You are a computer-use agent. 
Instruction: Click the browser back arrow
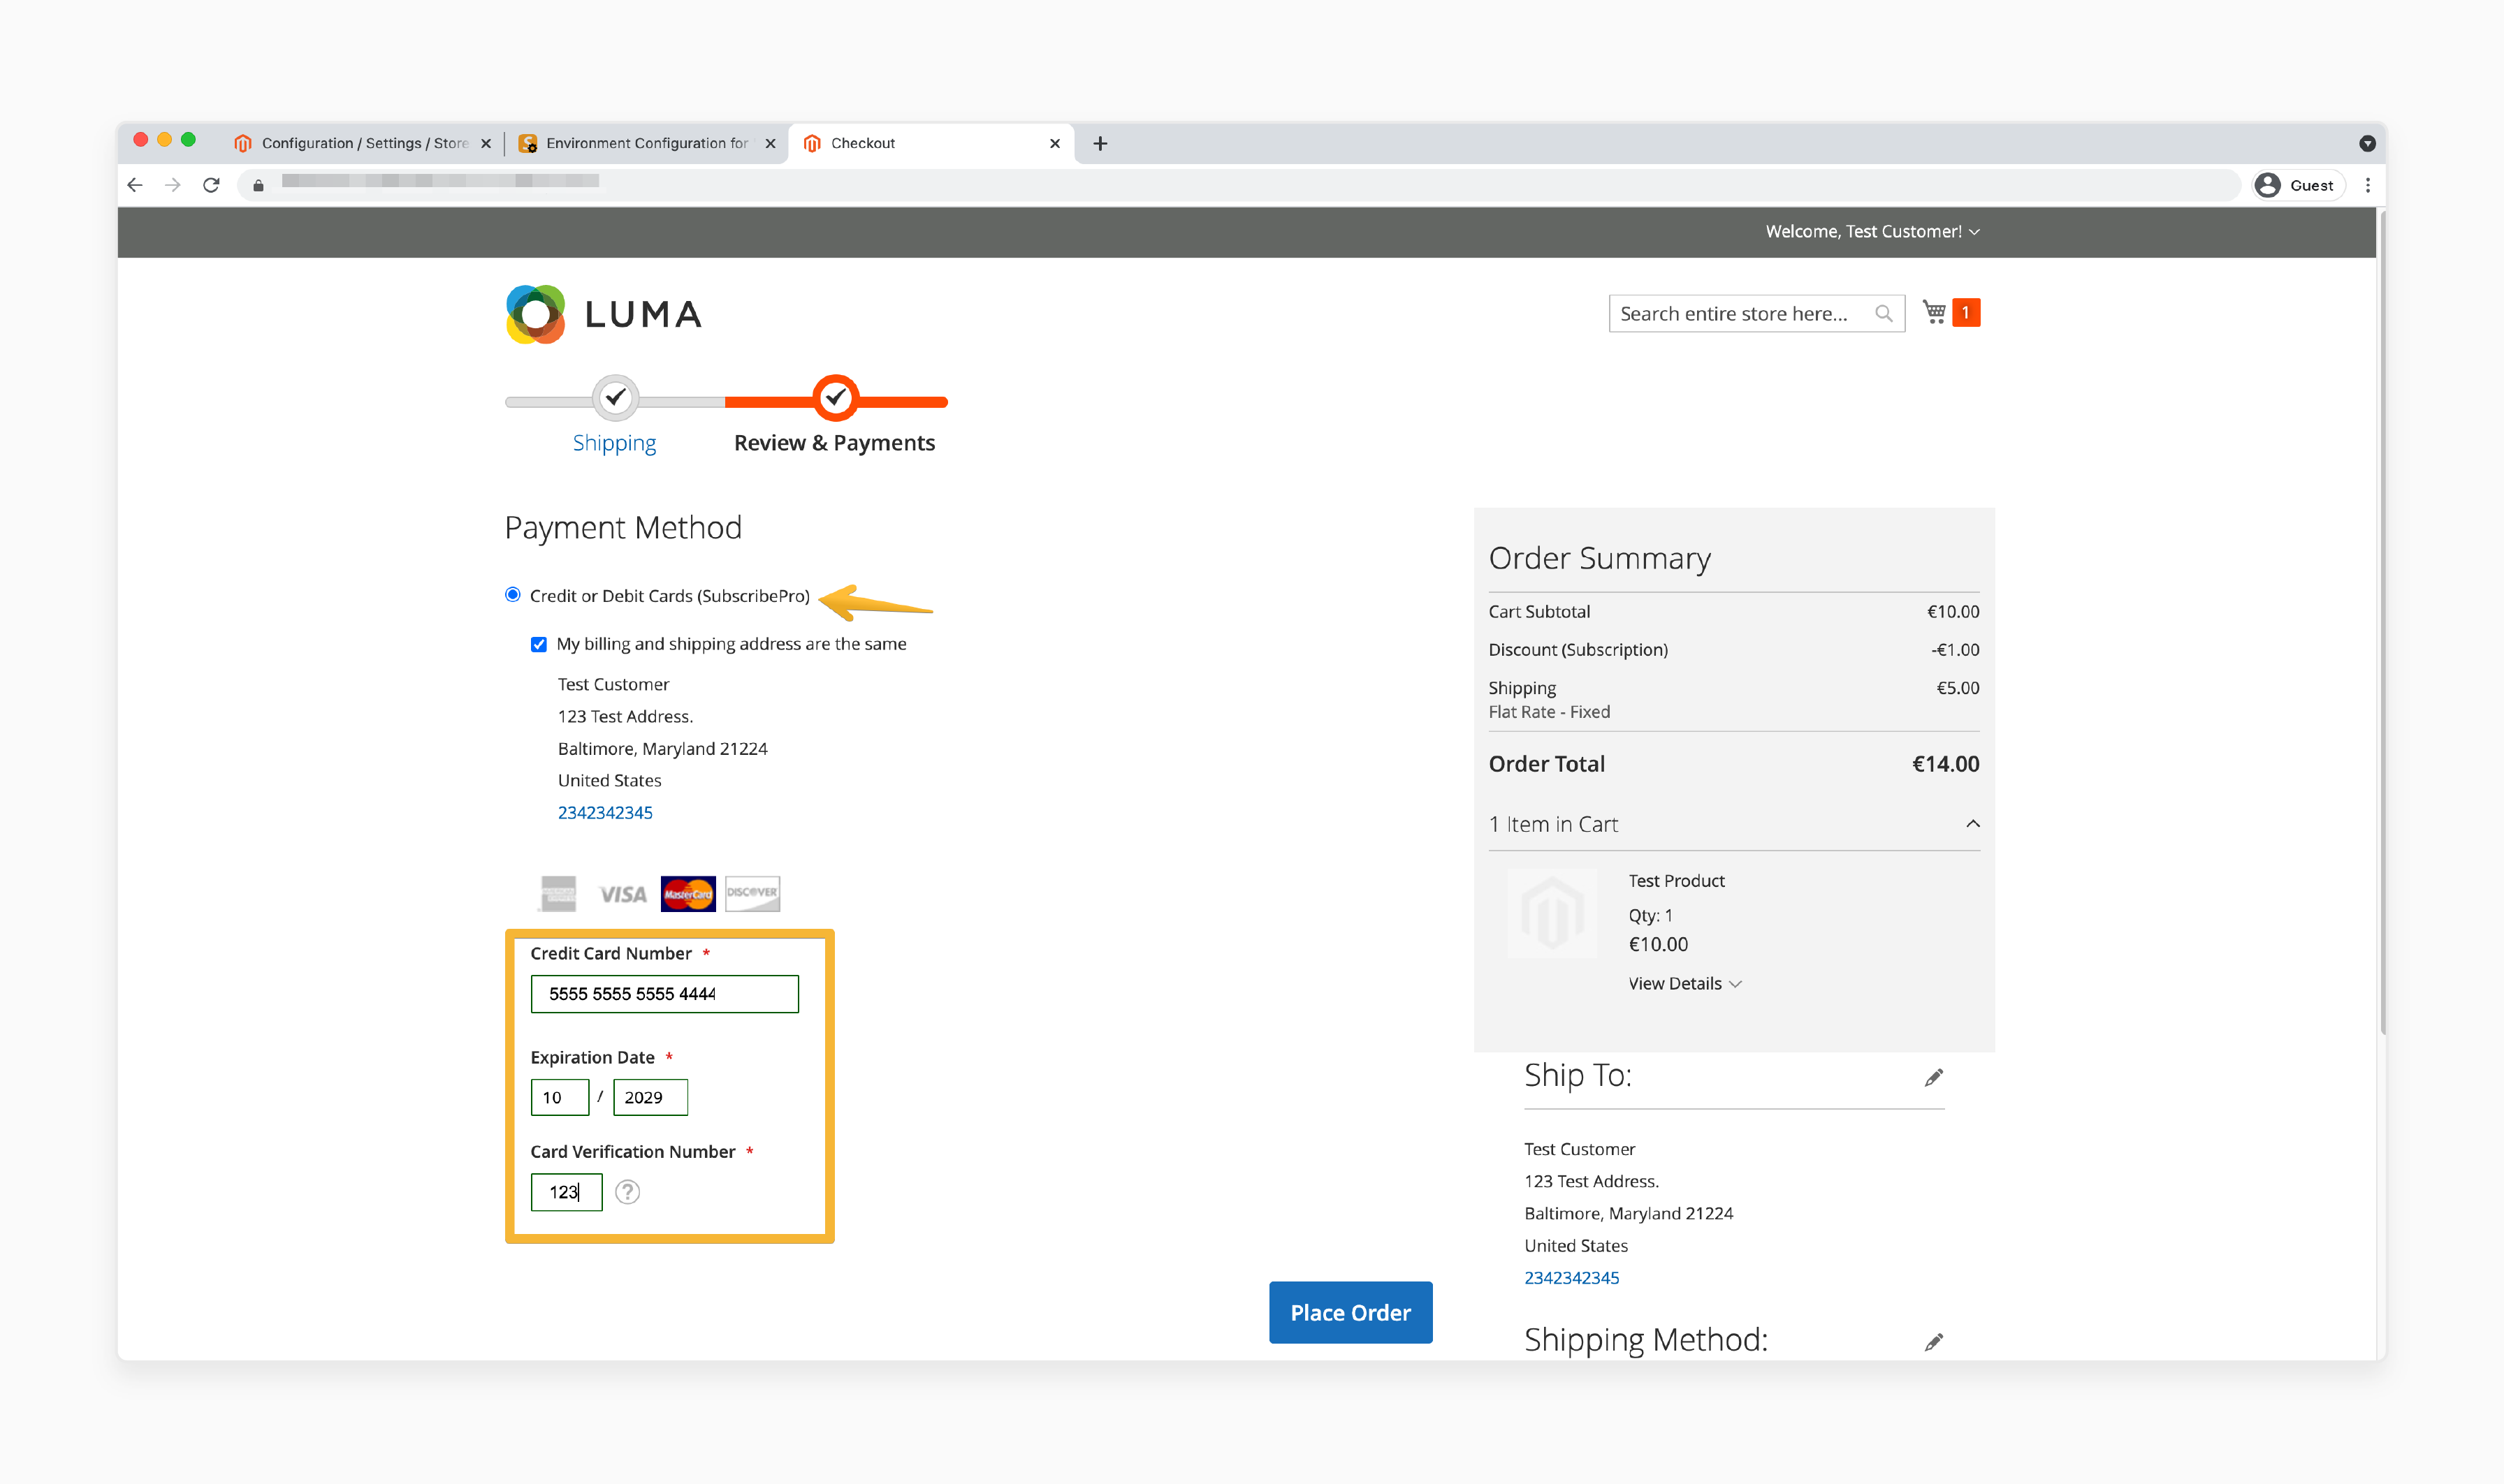(x=135, y=185)
